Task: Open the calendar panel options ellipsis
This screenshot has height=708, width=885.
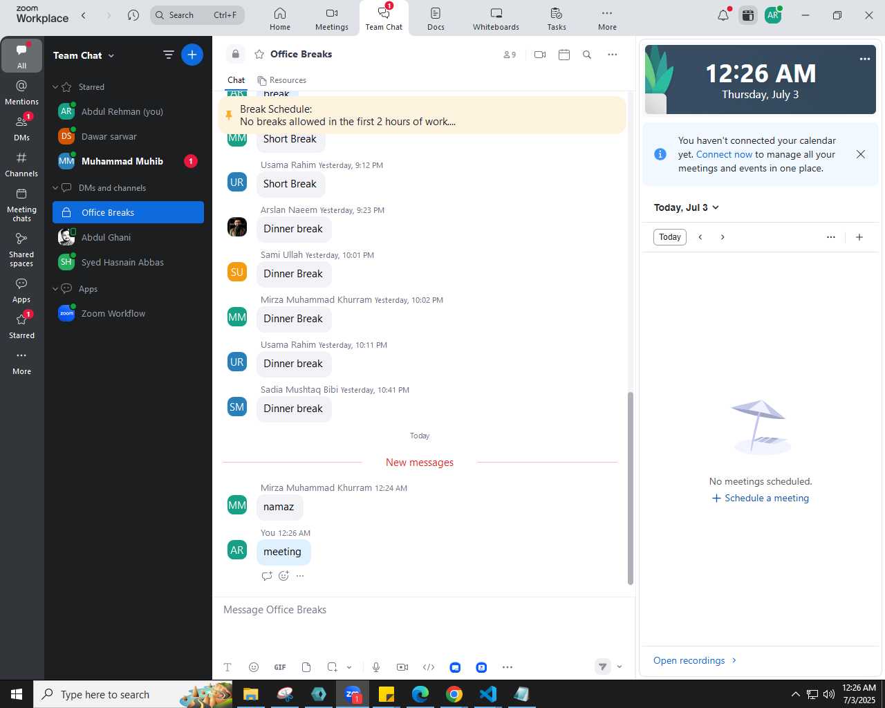Action: click(831, 237)
